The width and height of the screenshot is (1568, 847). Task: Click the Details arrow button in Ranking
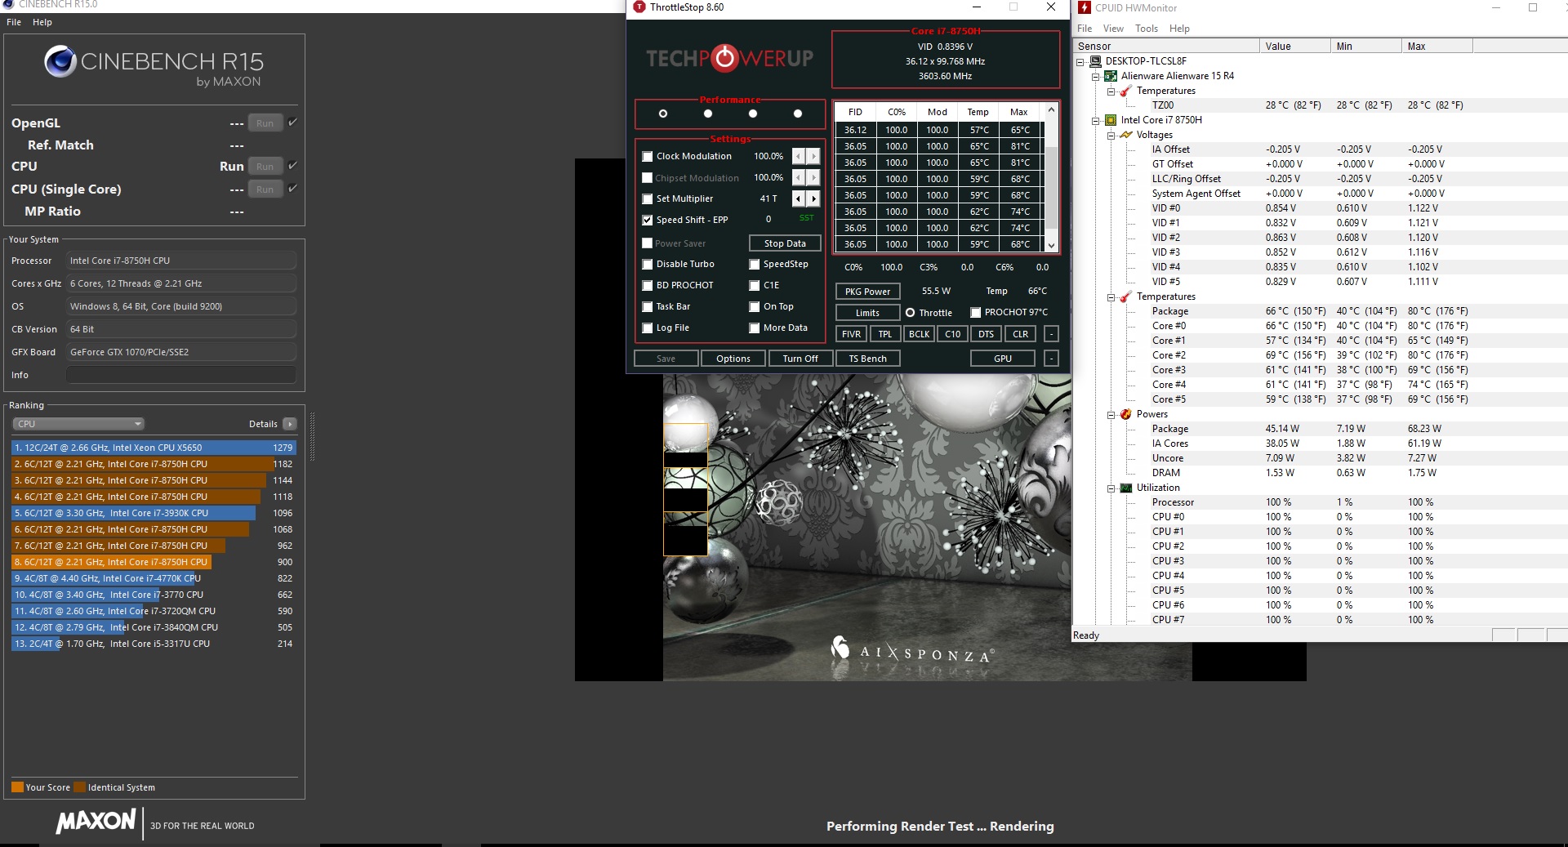tap(289, 424)
